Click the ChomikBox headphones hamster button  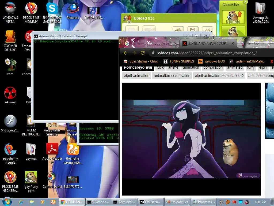233,31
